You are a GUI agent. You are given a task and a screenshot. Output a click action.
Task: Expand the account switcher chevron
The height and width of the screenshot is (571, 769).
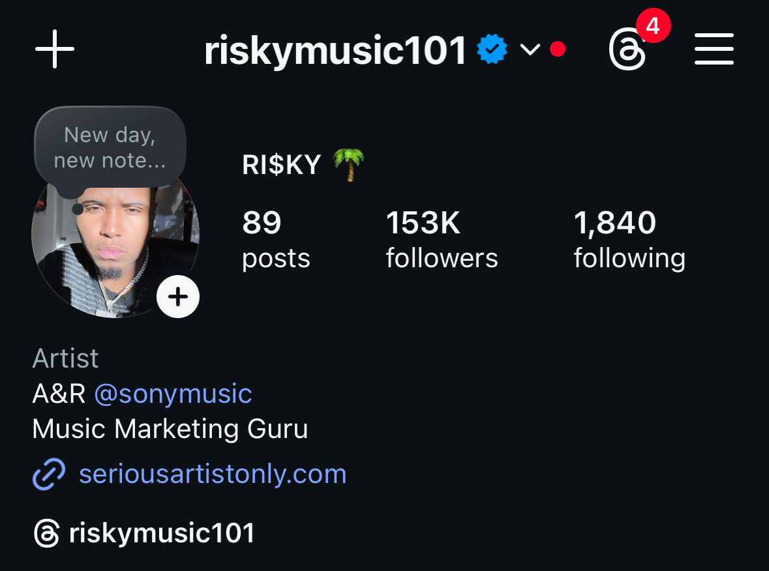(530, 50)
